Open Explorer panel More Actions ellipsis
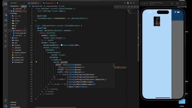This screenshot has width=192, height=108. [24, 3]
